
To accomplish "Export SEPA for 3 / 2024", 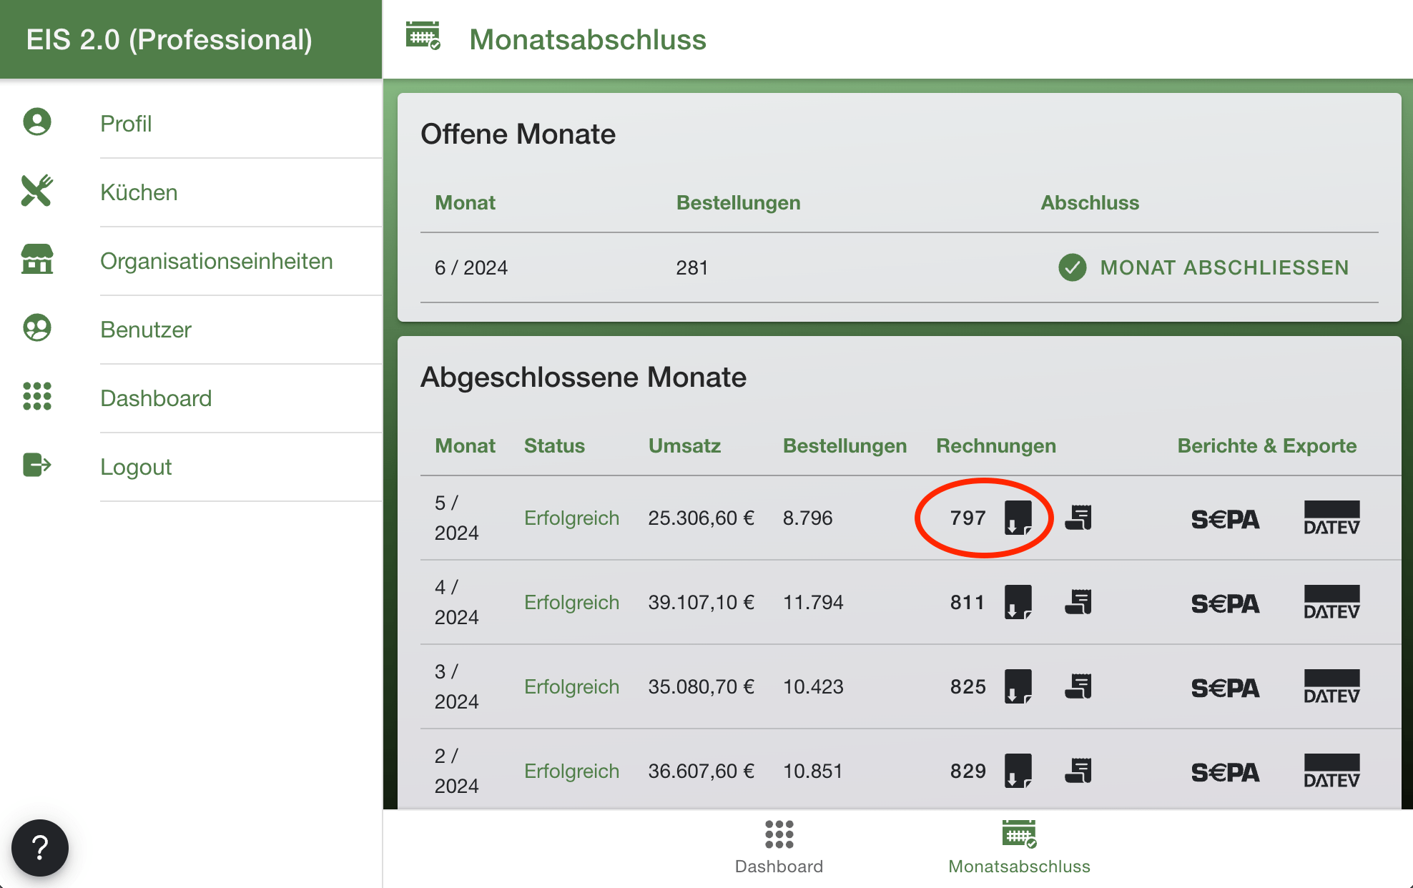I will (1225, 688).
